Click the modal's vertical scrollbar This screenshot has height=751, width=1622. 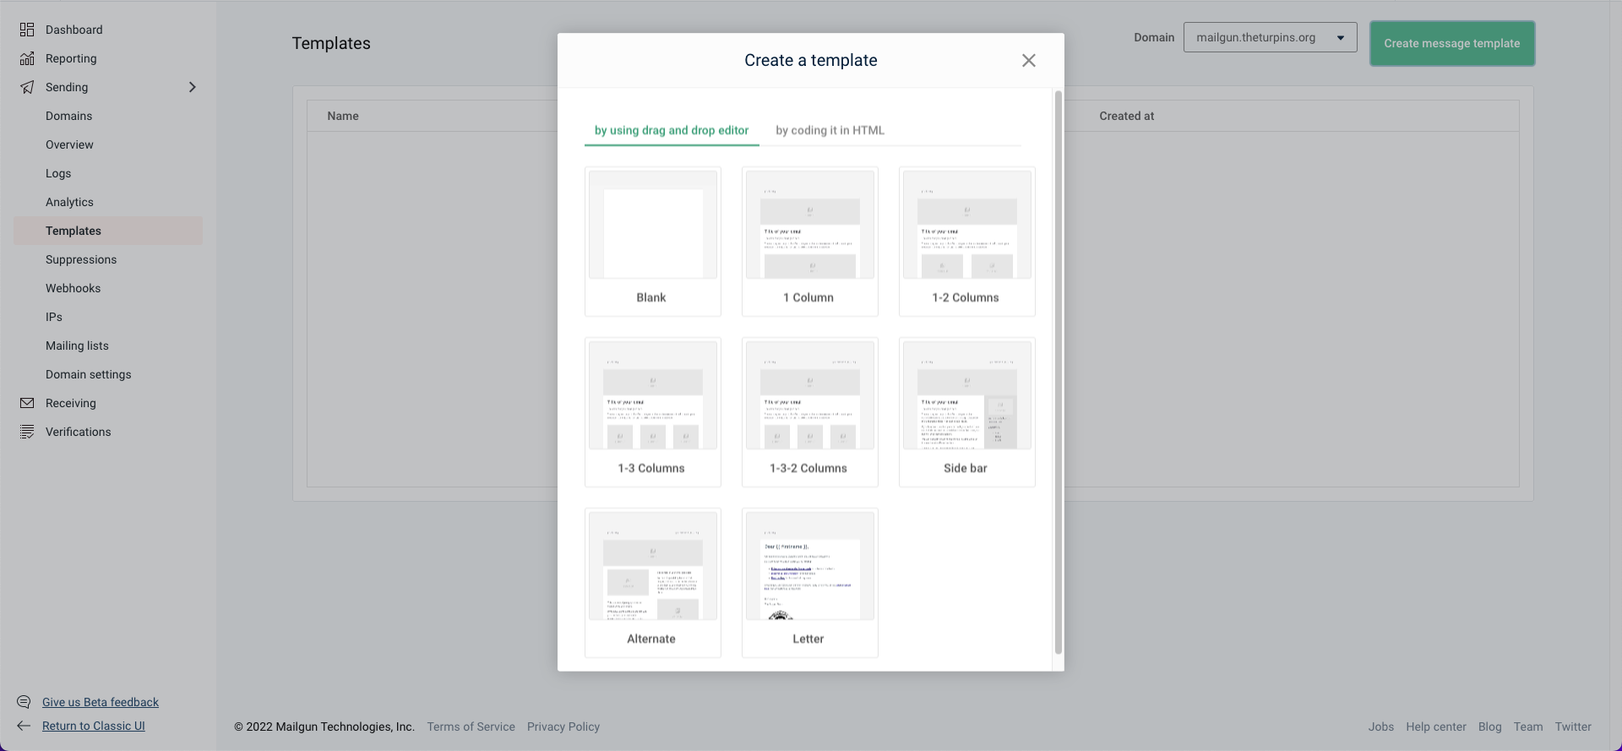click(1058, 372)
